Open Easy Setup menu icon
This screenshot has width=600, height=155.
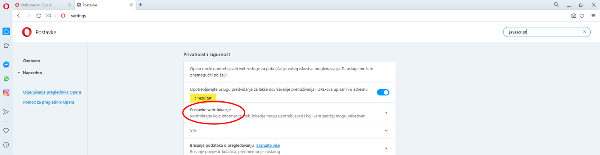[593, 16]
